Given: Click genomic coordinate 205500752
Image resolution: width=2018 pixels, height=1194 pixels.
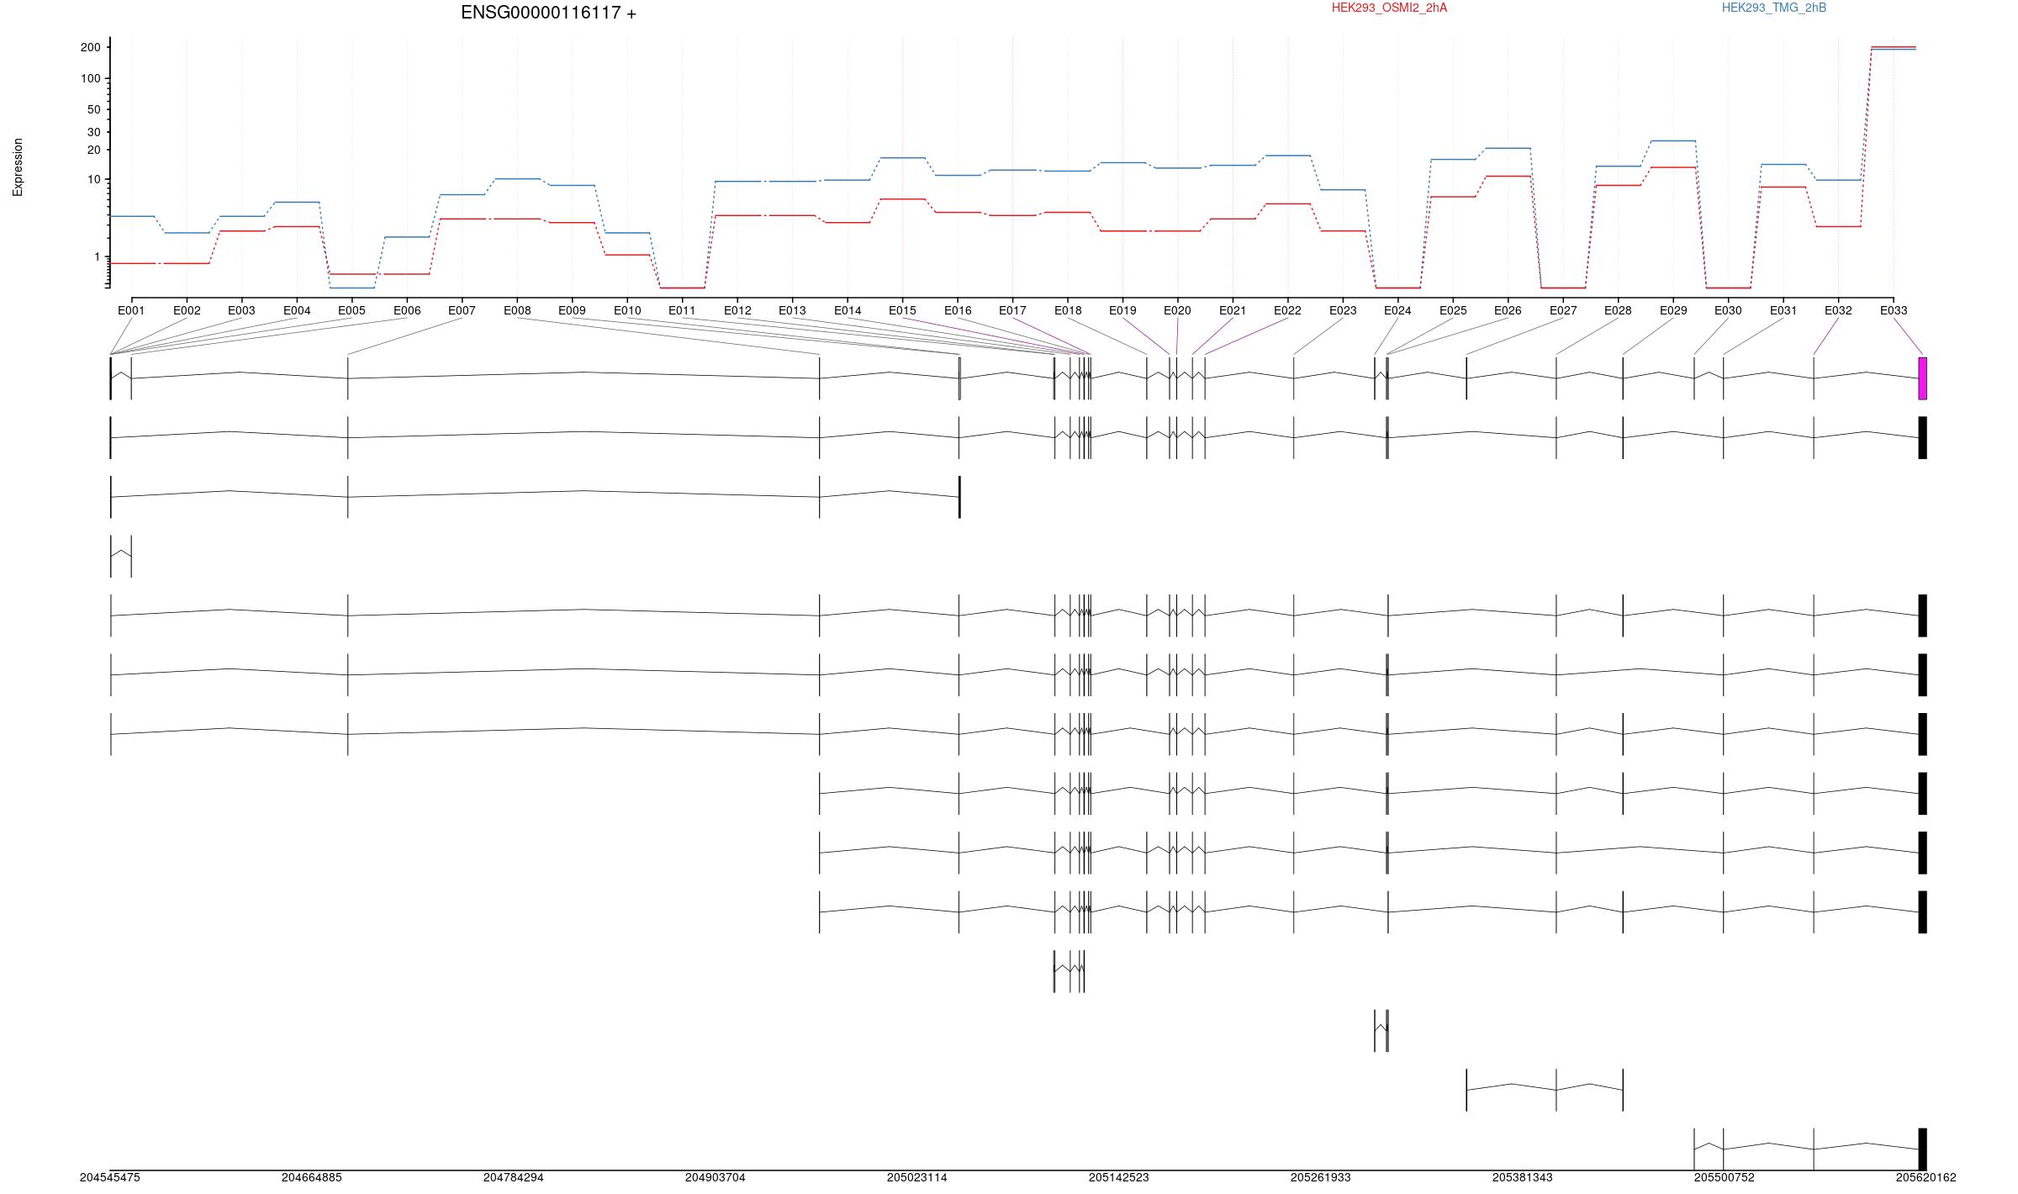Looking at the screenshot, I should pyautogui.click(x=1725, y=1178).
